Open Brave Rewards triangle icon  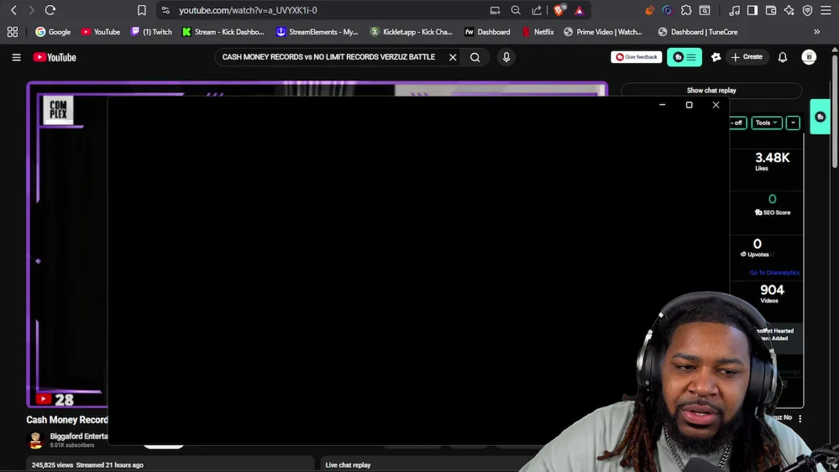pos(579,10)
